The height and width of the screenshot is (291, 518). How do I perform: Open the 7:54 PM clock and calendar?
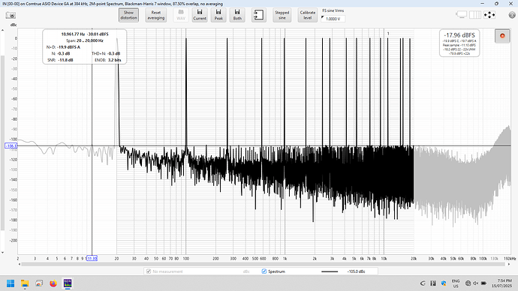tap(501, 283)
